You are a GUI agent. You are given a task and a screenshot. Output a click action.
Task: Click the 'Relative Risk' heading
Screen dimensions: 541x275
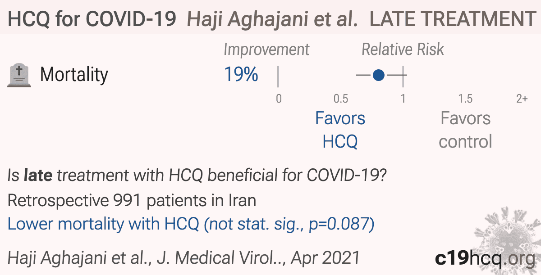click(x=403, y=50)
